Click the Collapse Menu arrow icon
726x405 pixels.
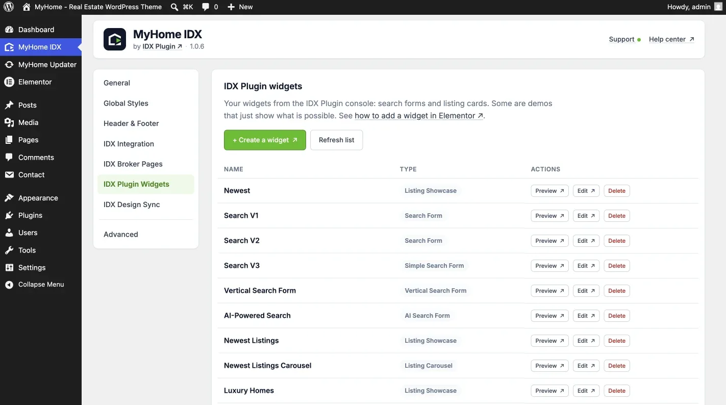(x=9, y=285)
